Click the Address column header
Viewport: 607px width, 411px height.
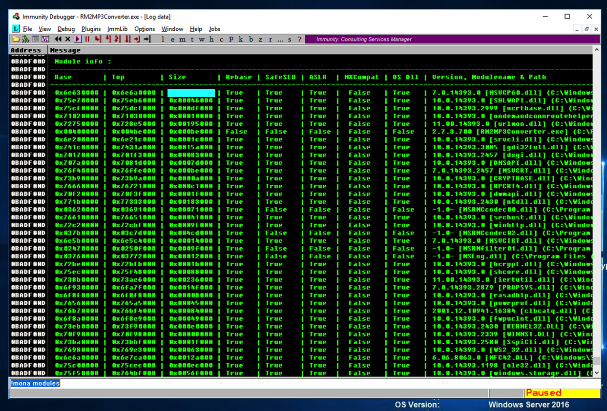28,50
